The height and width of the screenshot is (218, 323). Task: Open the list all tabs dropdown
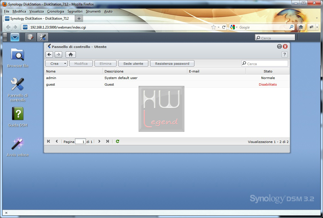(x=317, y=18)
